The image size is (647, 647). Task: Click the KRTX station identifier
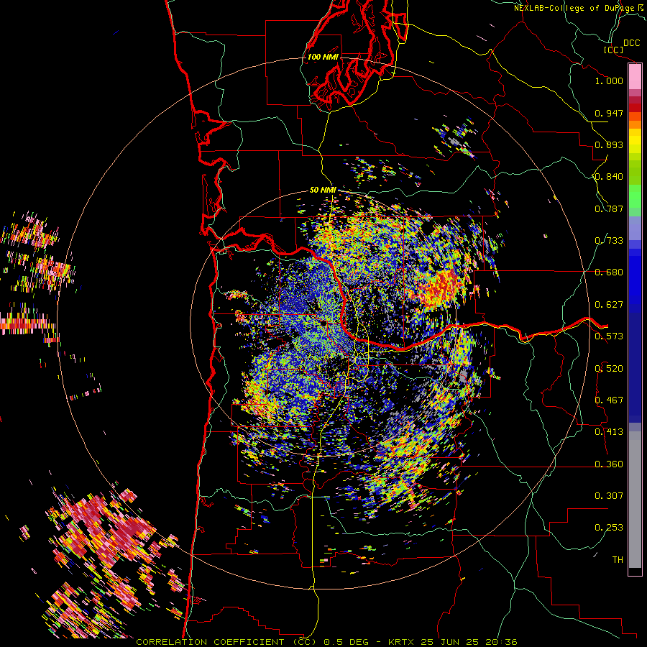click(401, 642)
